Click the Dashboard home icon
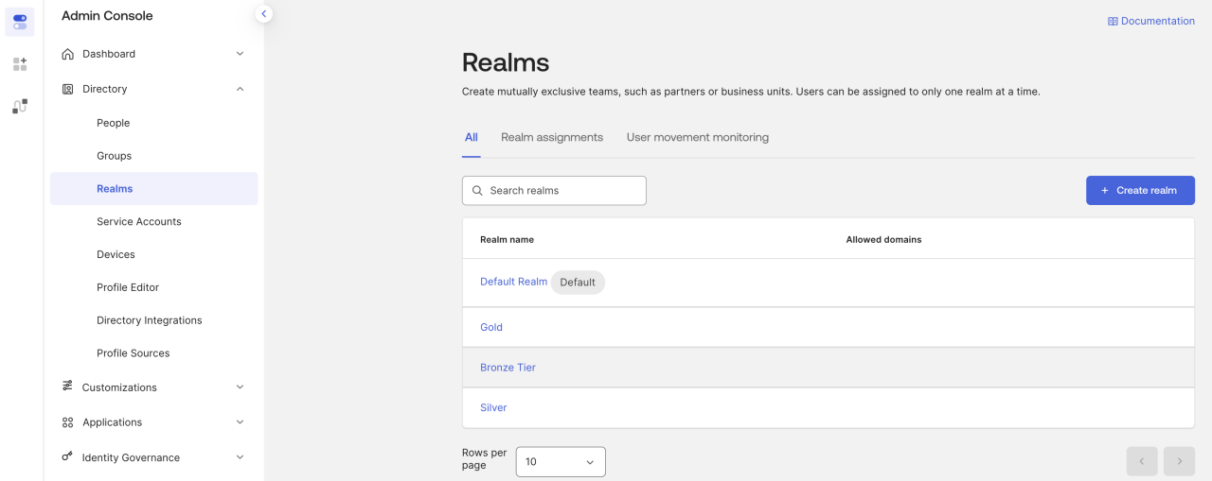Viewport: 1212px width, 481px height. [x=67, y=54]
